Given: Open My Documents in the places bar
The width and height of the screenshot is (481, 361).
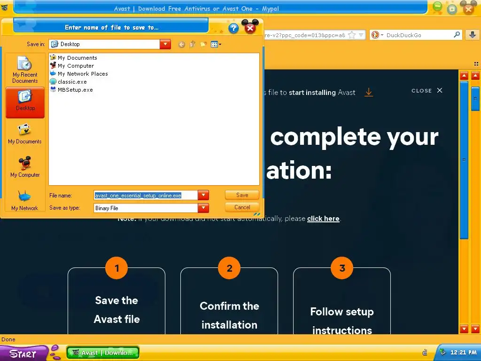Looking at the screenshot, I should [25, 134].
